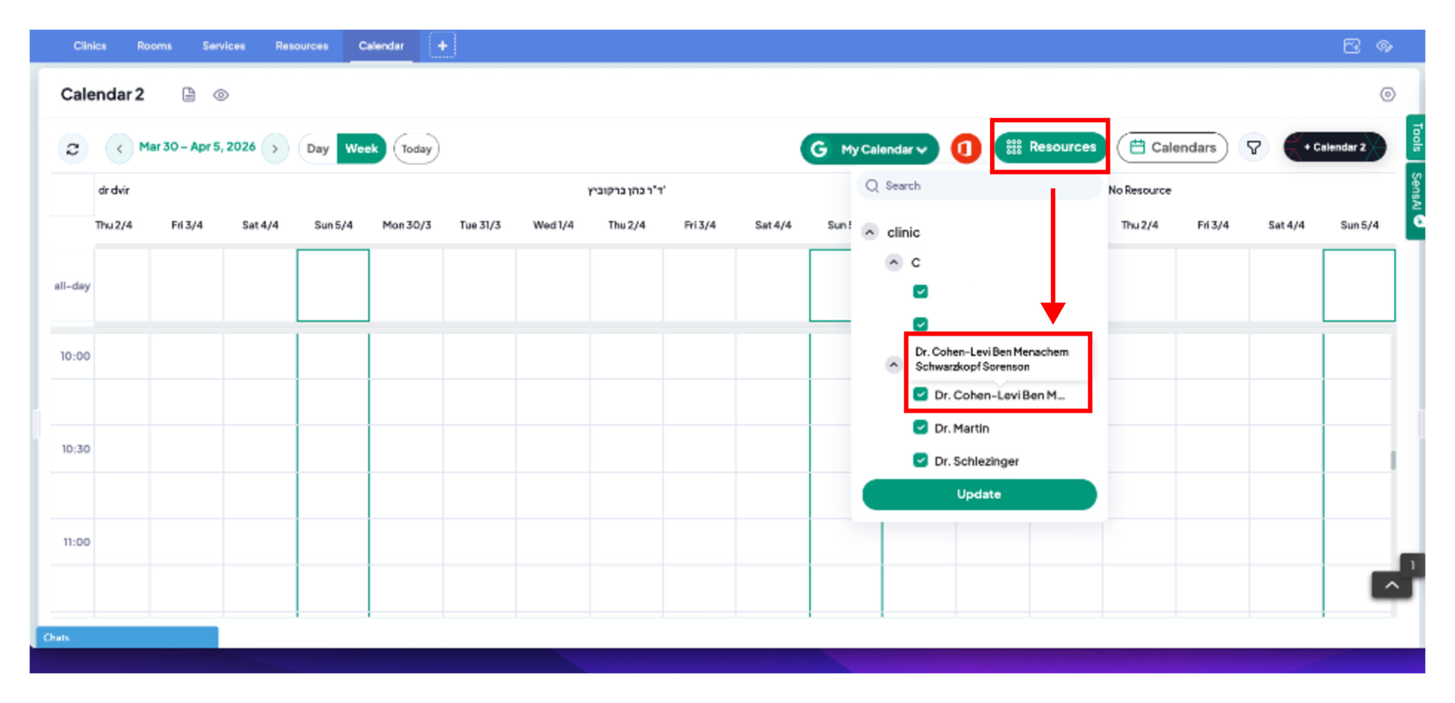Click the scroll-to-top arrow button
Screen dimensions: 1455x703
coord(1391,584)
